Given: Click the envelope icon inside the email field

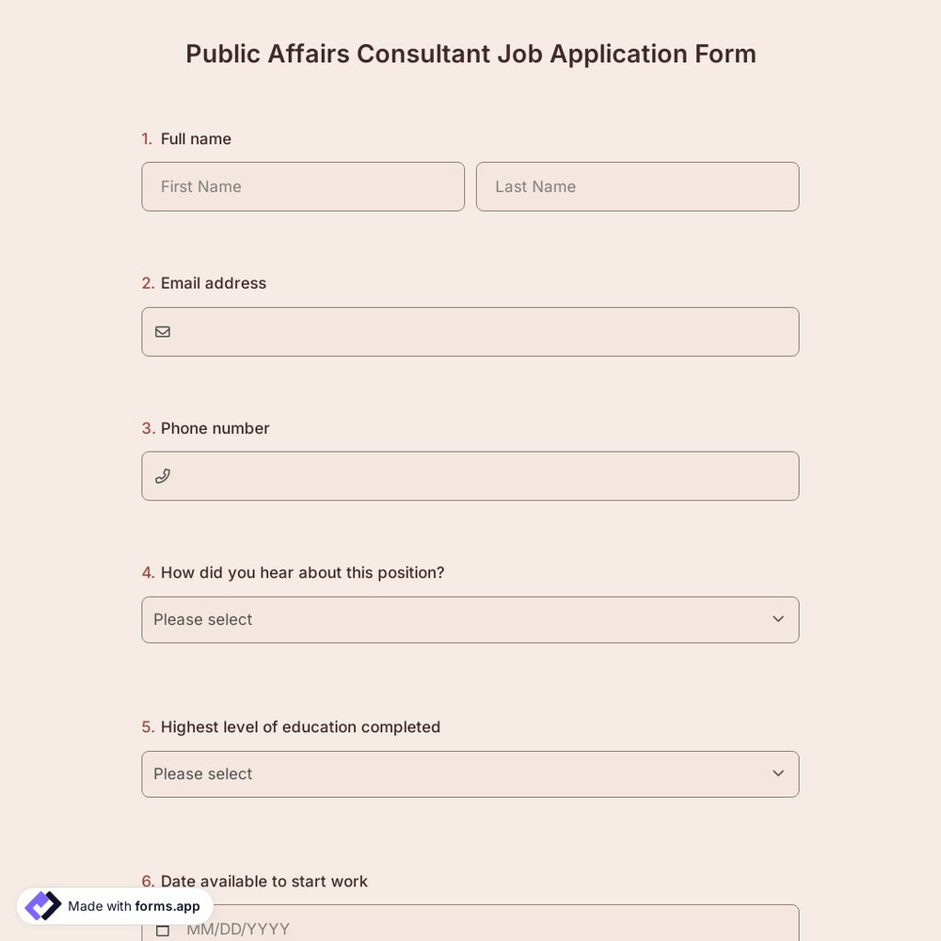Looking at the screenshot, I should tap(162, 331).
